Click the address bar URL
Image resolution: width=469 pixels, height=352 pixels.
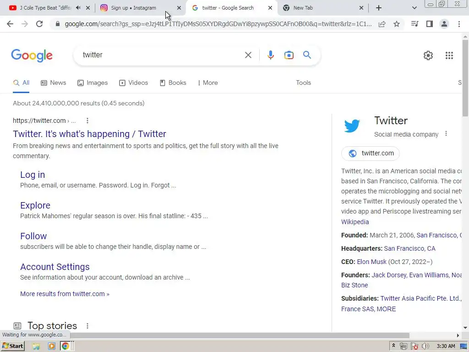tap(218, 24)
